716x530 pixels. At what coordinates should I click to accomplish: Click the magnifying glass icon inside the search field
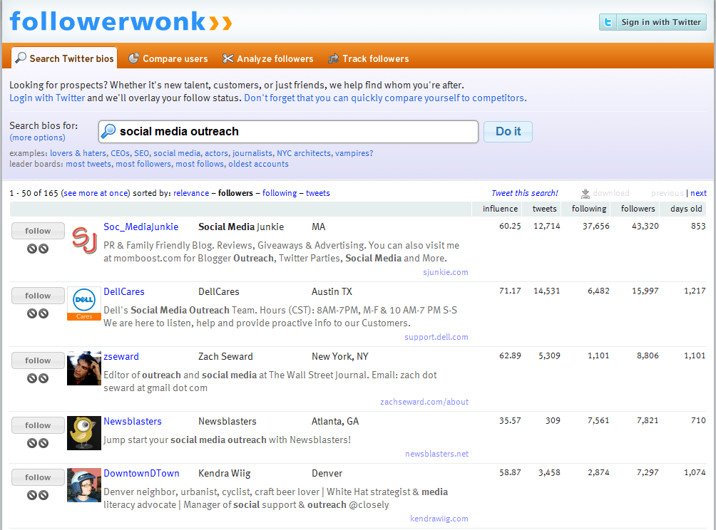109,131
